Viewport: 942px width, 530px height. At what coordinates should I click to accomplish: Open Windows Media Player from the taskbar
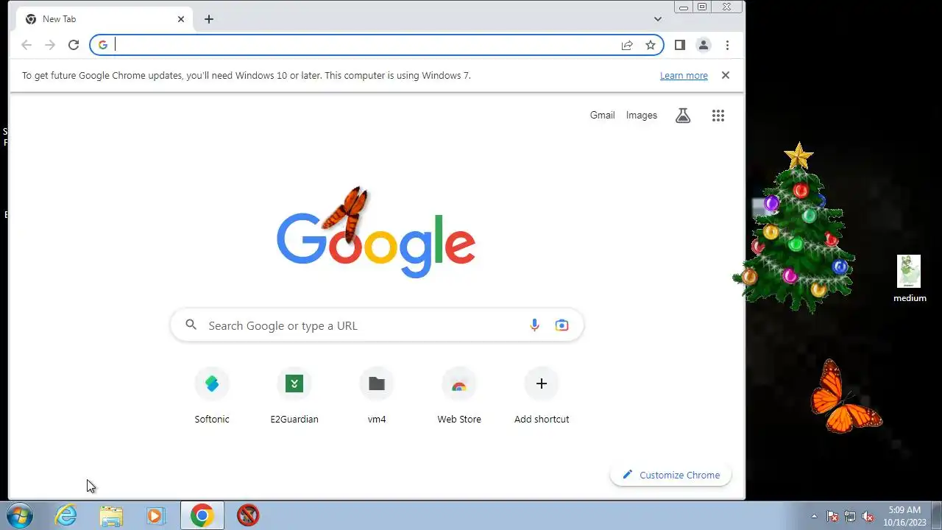[155, 515]
